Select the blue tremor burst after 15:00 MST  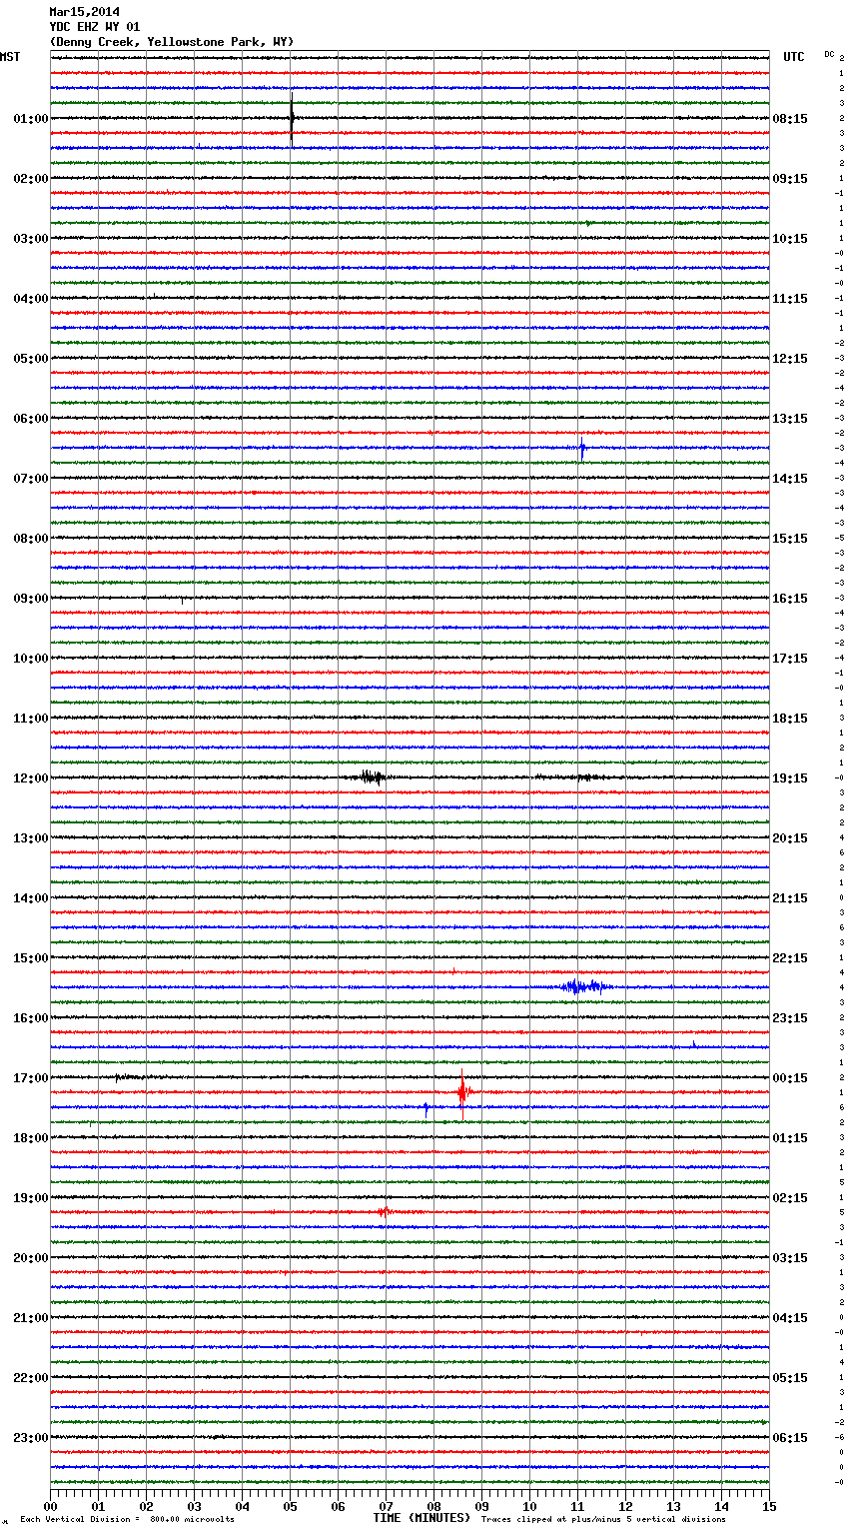(x=585, y=986)
